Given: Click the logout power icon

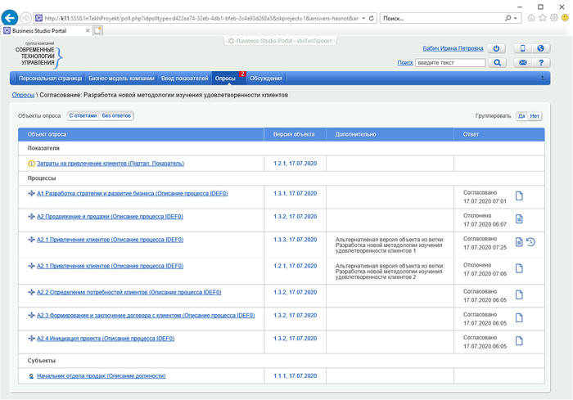Looking at the screenshot, I should tap(496, 48).
